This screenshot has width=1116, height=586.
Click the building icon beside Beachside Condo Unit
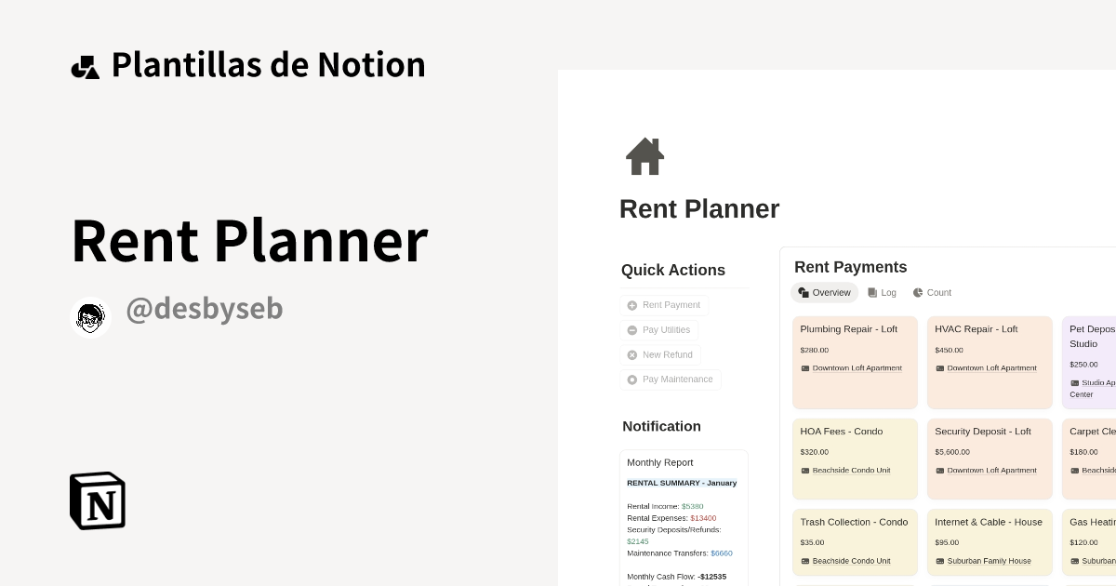point(804,470)
